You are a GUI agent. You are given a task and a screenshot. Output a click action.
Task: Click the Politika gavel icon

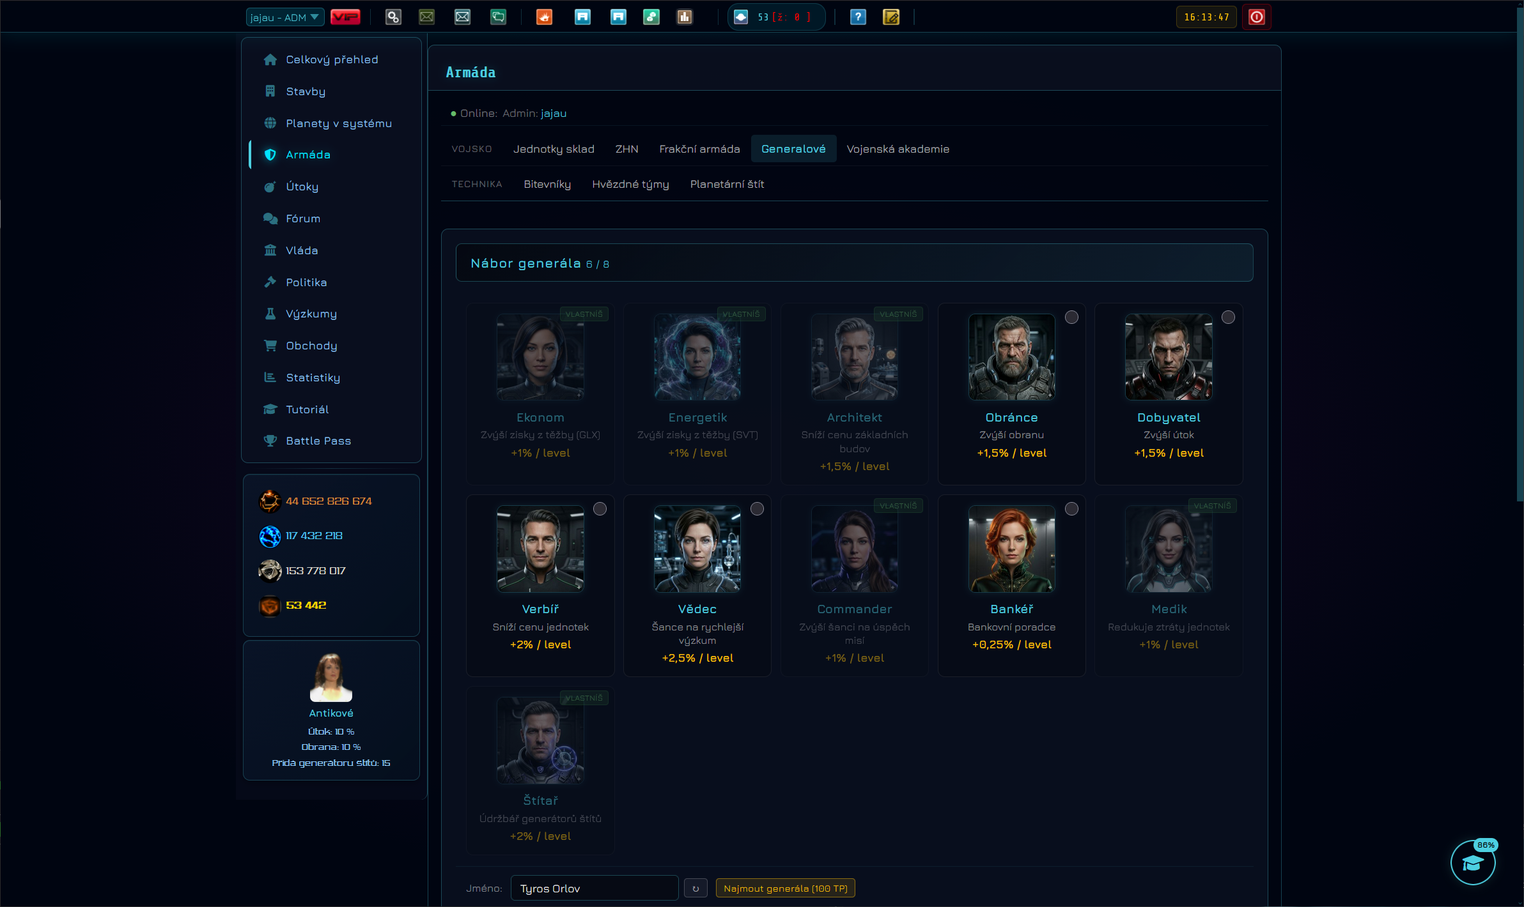coord(270,282)
